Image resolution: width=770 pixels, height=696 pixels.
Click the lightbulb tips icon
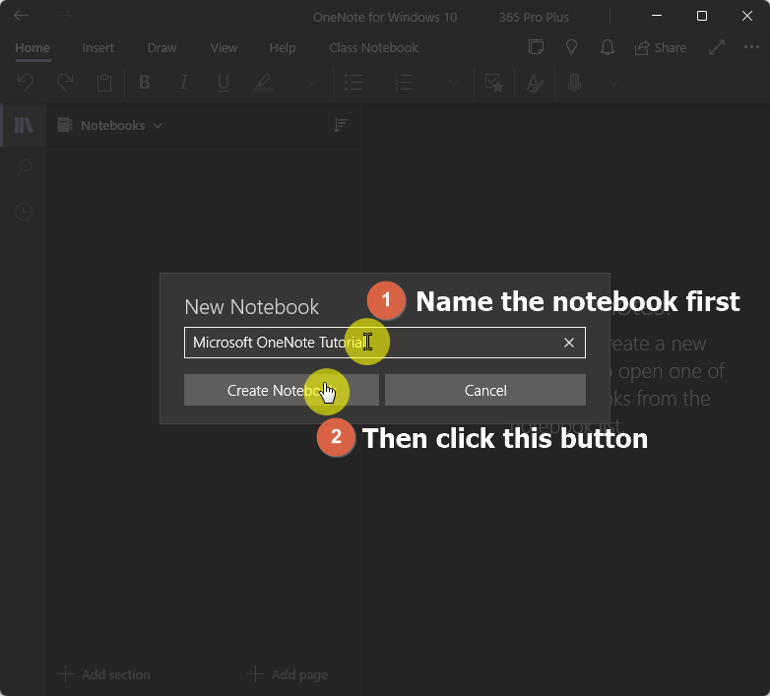[x=571, y=47]
